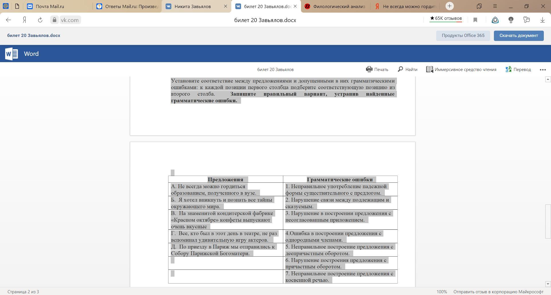Click the scroll up arrow
Viewport: 551px width, 295px height.
coord(548,79)
